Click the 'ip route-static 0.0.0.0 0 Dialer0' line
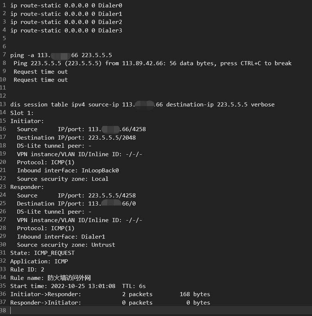Image resolution: width=312 pixels, height=316 pixels. 66,6
